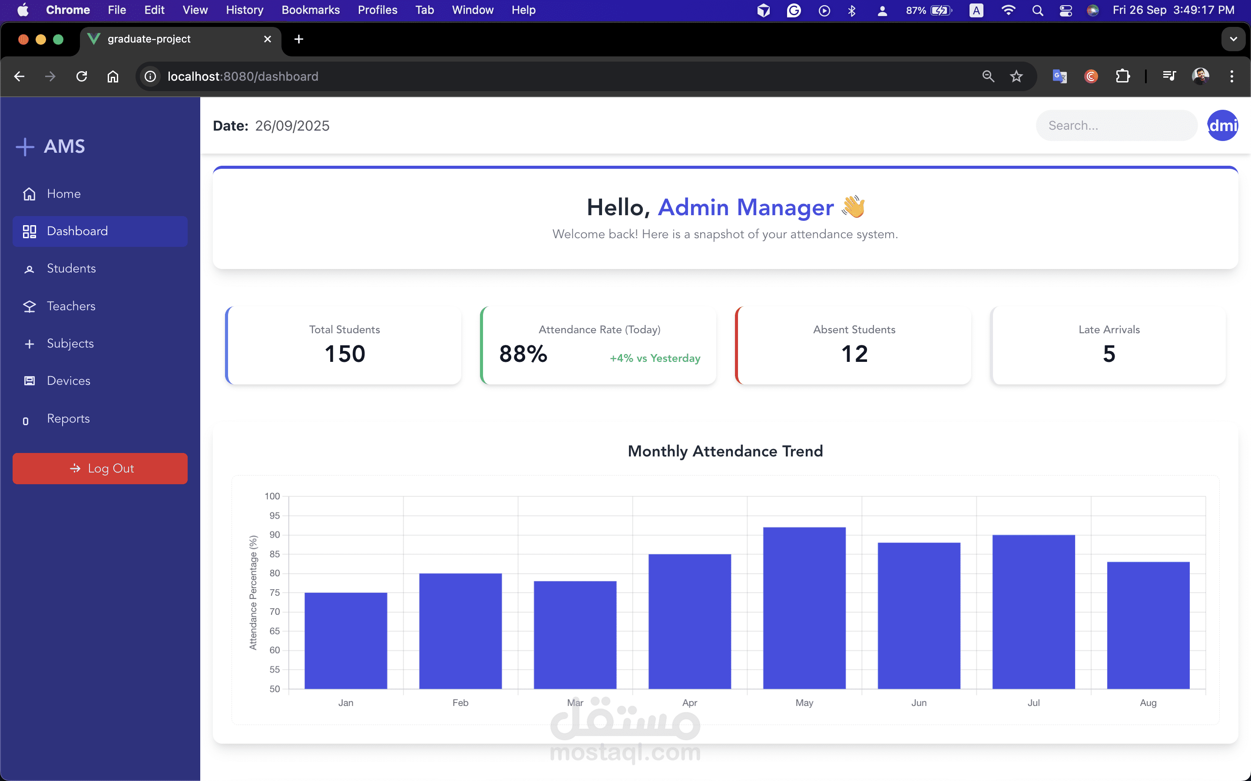Click the date text '26/09/2025'

tap(292, 125)
